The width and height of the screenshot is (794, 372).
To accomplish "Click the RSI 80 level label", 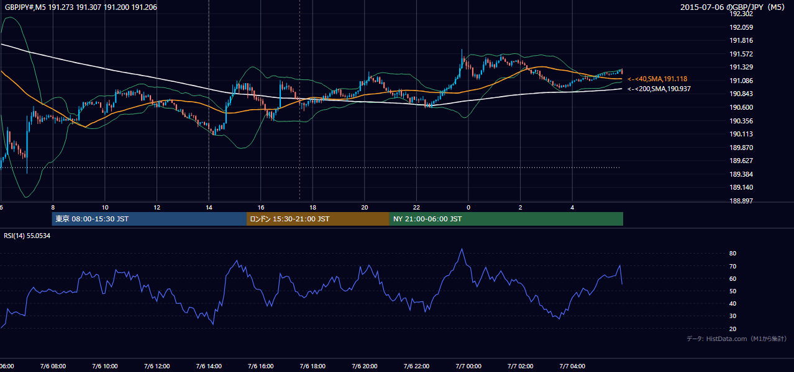I will (x=732, y=254).
